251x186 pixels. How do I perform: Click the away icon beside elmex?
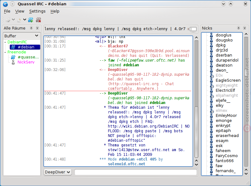click(212, 111)
